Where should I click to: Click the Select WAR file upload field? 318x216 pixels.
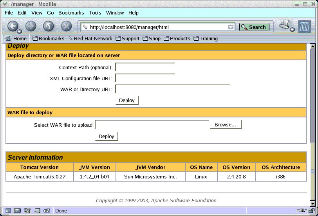[152, 124]
